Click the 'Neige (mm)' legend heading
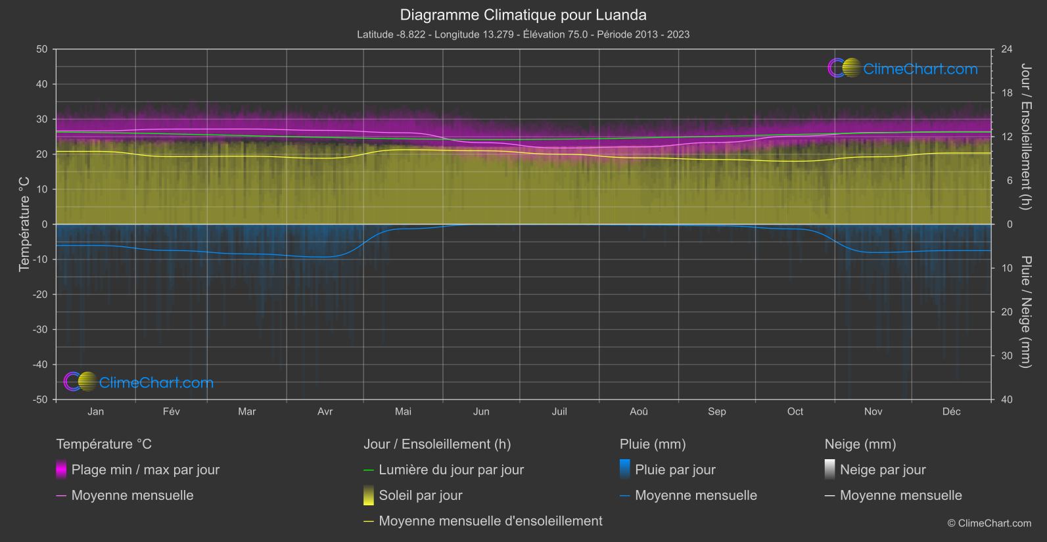Image resolution: width=1047 pixels, height=542 pixels. (860, 444)
